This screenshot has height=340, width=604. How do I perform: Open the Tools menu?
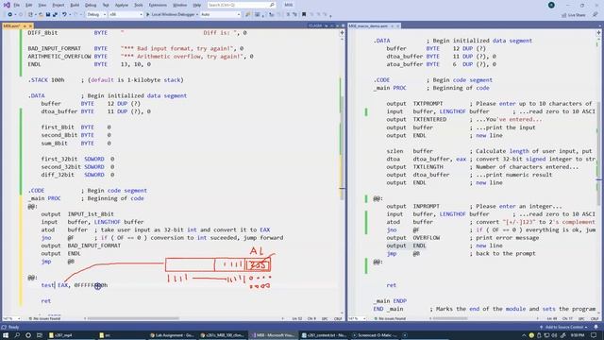pyautogui.click(x=139, y=5)
